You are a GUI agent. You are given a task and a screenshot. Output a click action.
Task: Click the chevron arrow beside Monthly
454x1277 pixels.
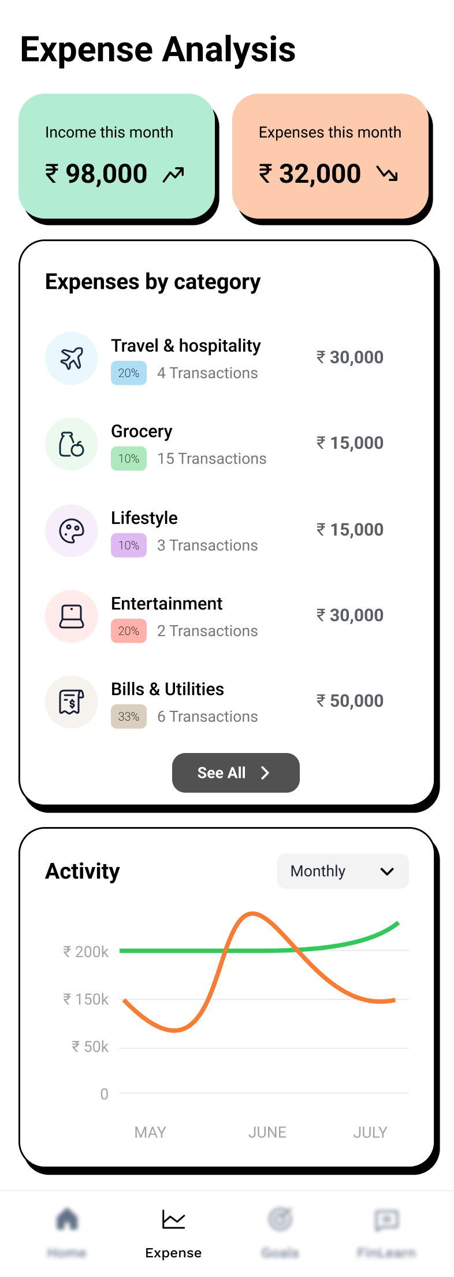tap(387, 871)
